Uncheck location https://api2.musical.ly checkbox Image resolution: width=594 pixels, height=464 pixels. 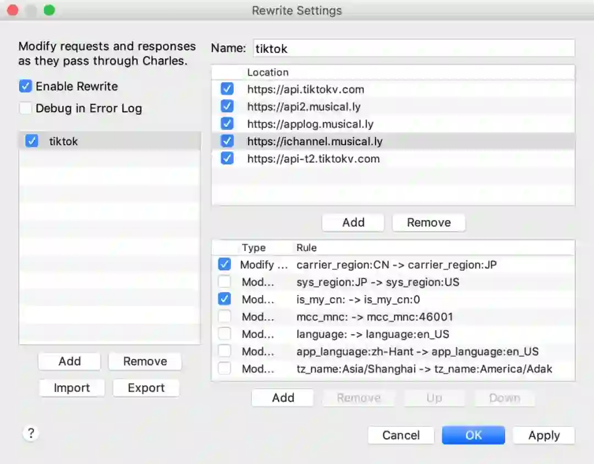click(227, 106)
